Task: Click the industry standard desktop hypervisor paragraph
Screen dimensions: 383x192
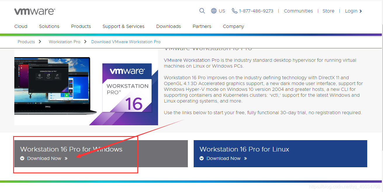Action: coord(260,63)
